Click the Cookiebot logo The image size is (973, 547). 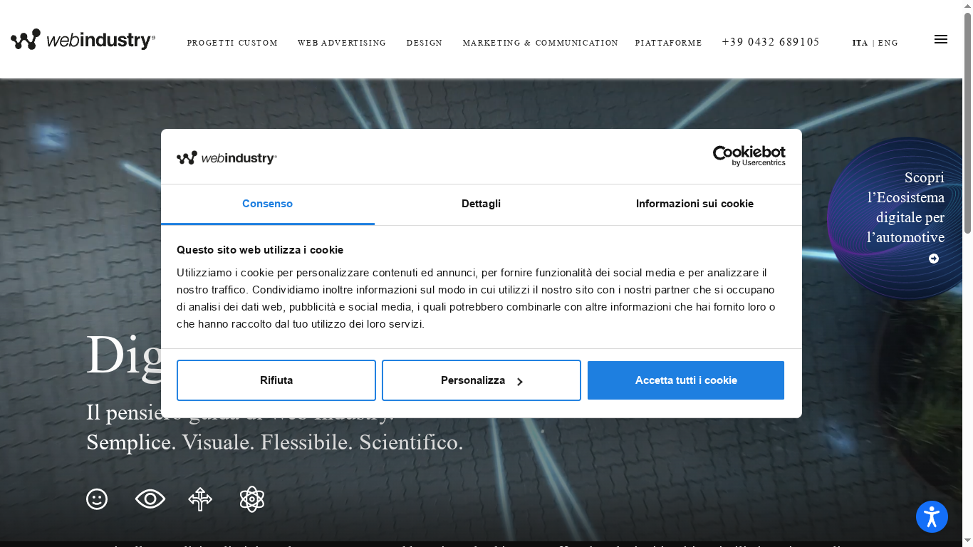point(749,156)
